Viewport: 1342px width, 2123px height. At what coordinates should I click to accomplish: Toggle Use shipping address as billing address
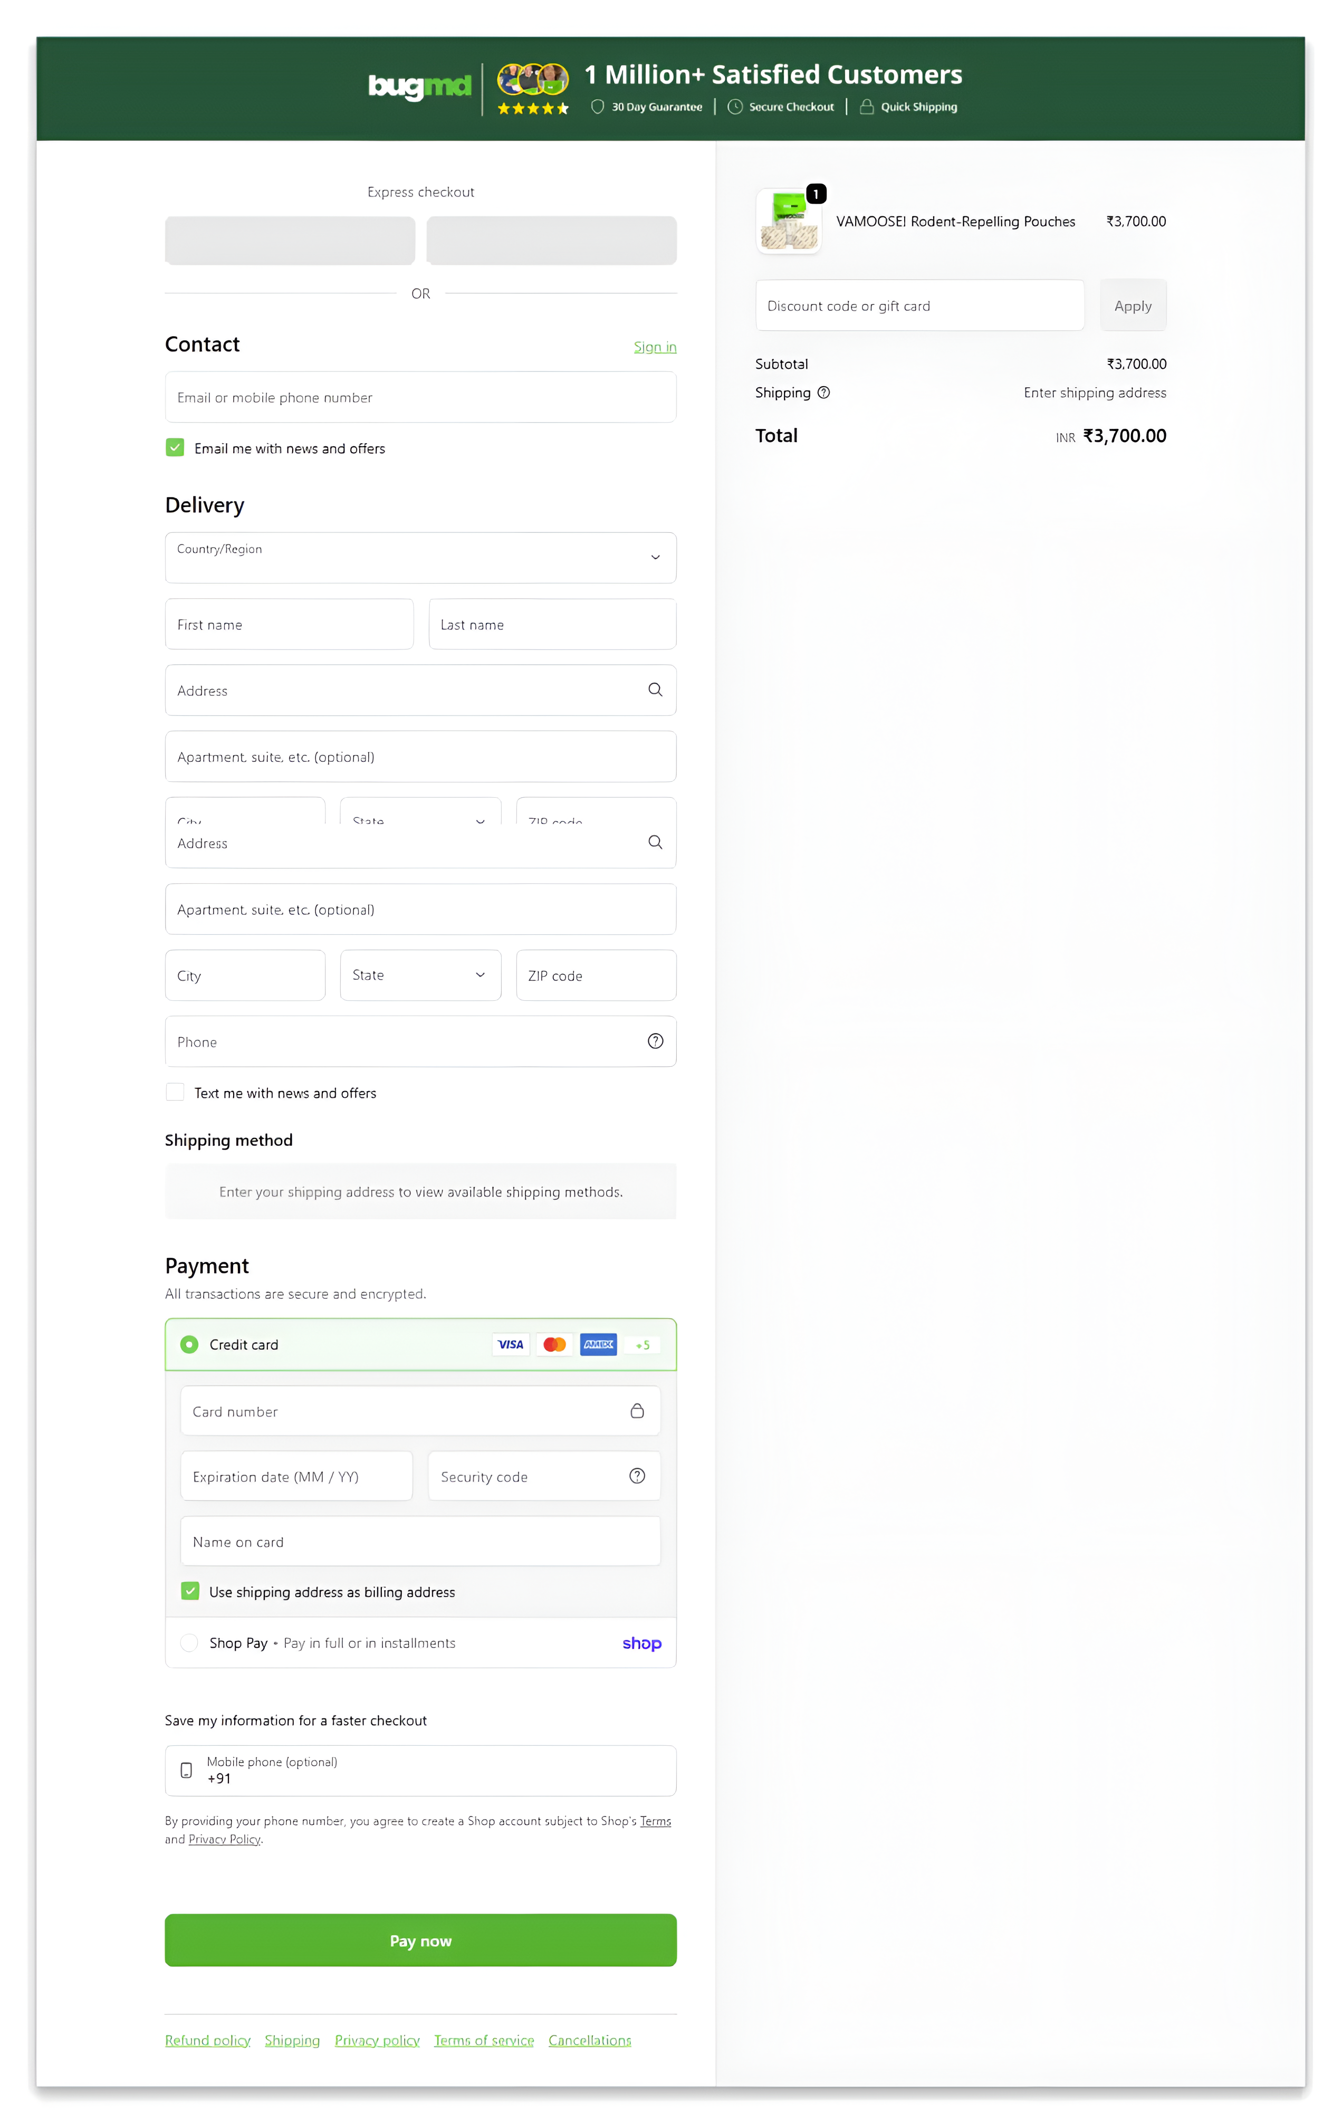tap(189, 1591)
